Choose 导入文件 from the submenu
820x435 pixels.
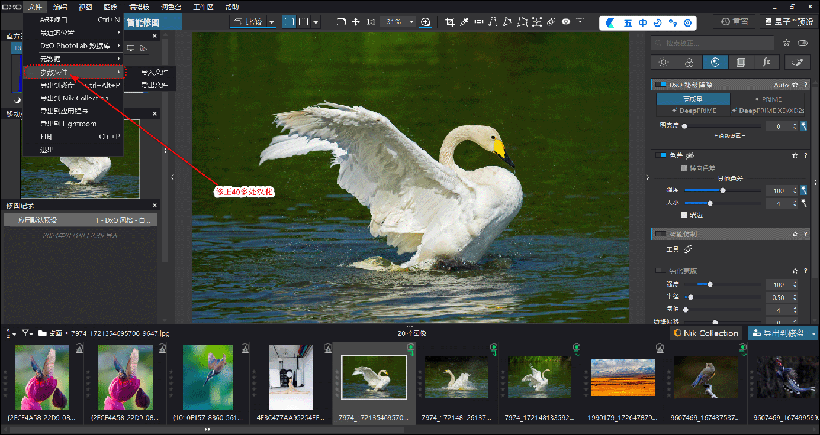click(x=154, y=72)
